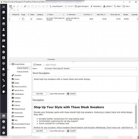
Task: Collapse the Product Details tree node
Action: 10,64
